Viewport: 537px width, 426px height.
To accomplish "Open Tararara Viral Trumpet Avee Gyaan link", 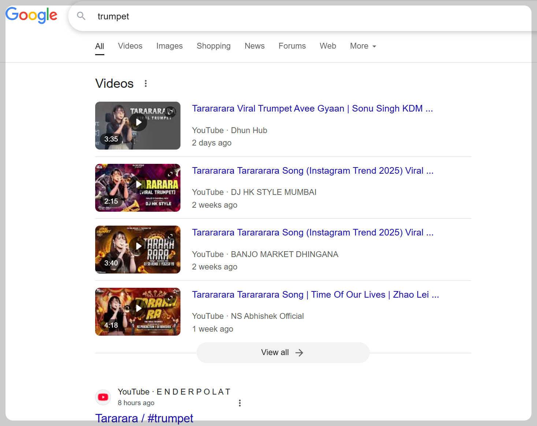I will [312, 109].
